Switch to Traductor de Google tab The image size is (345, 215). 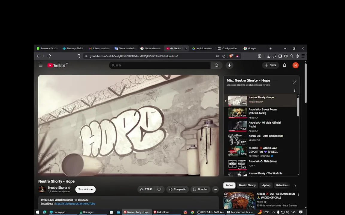pyautogui.click(x=125, y=48)
